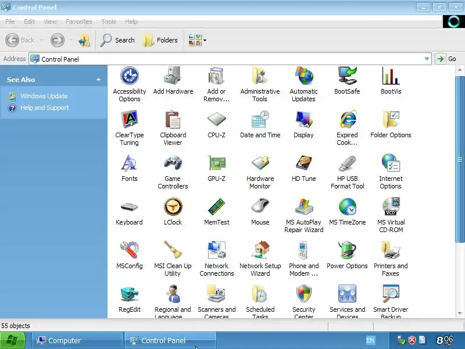This screenshot has height=349, width=465.
Task: Select Administrative Tools folder icon
Action: pyautogui.click(x=260, y=76)
